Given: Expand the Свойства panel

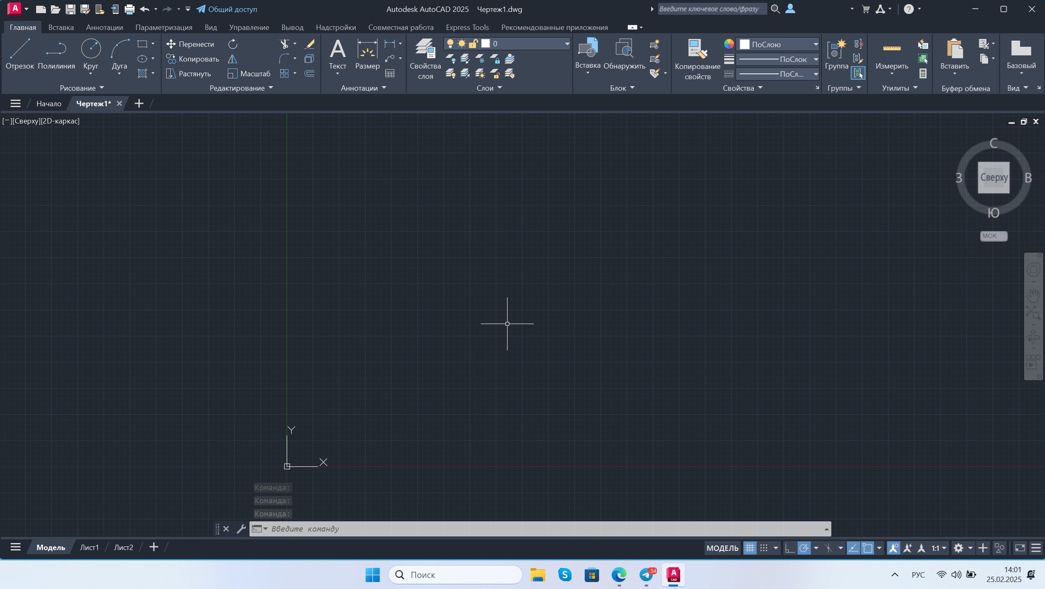Looking at the screenshot, I should tap(742, 88).
